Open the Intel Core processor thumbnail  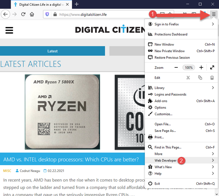[x=130, y=112]
